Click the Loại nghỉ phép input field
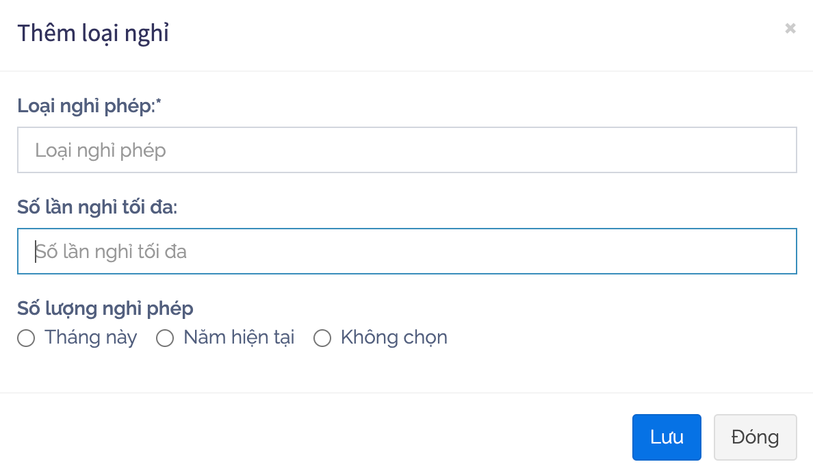 click(406, 150)
